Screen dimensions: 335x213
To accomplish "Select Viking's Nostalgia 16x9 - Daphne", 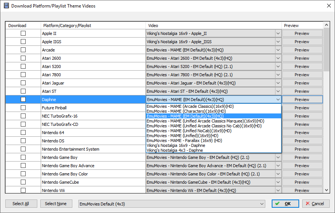I will 214,145.
